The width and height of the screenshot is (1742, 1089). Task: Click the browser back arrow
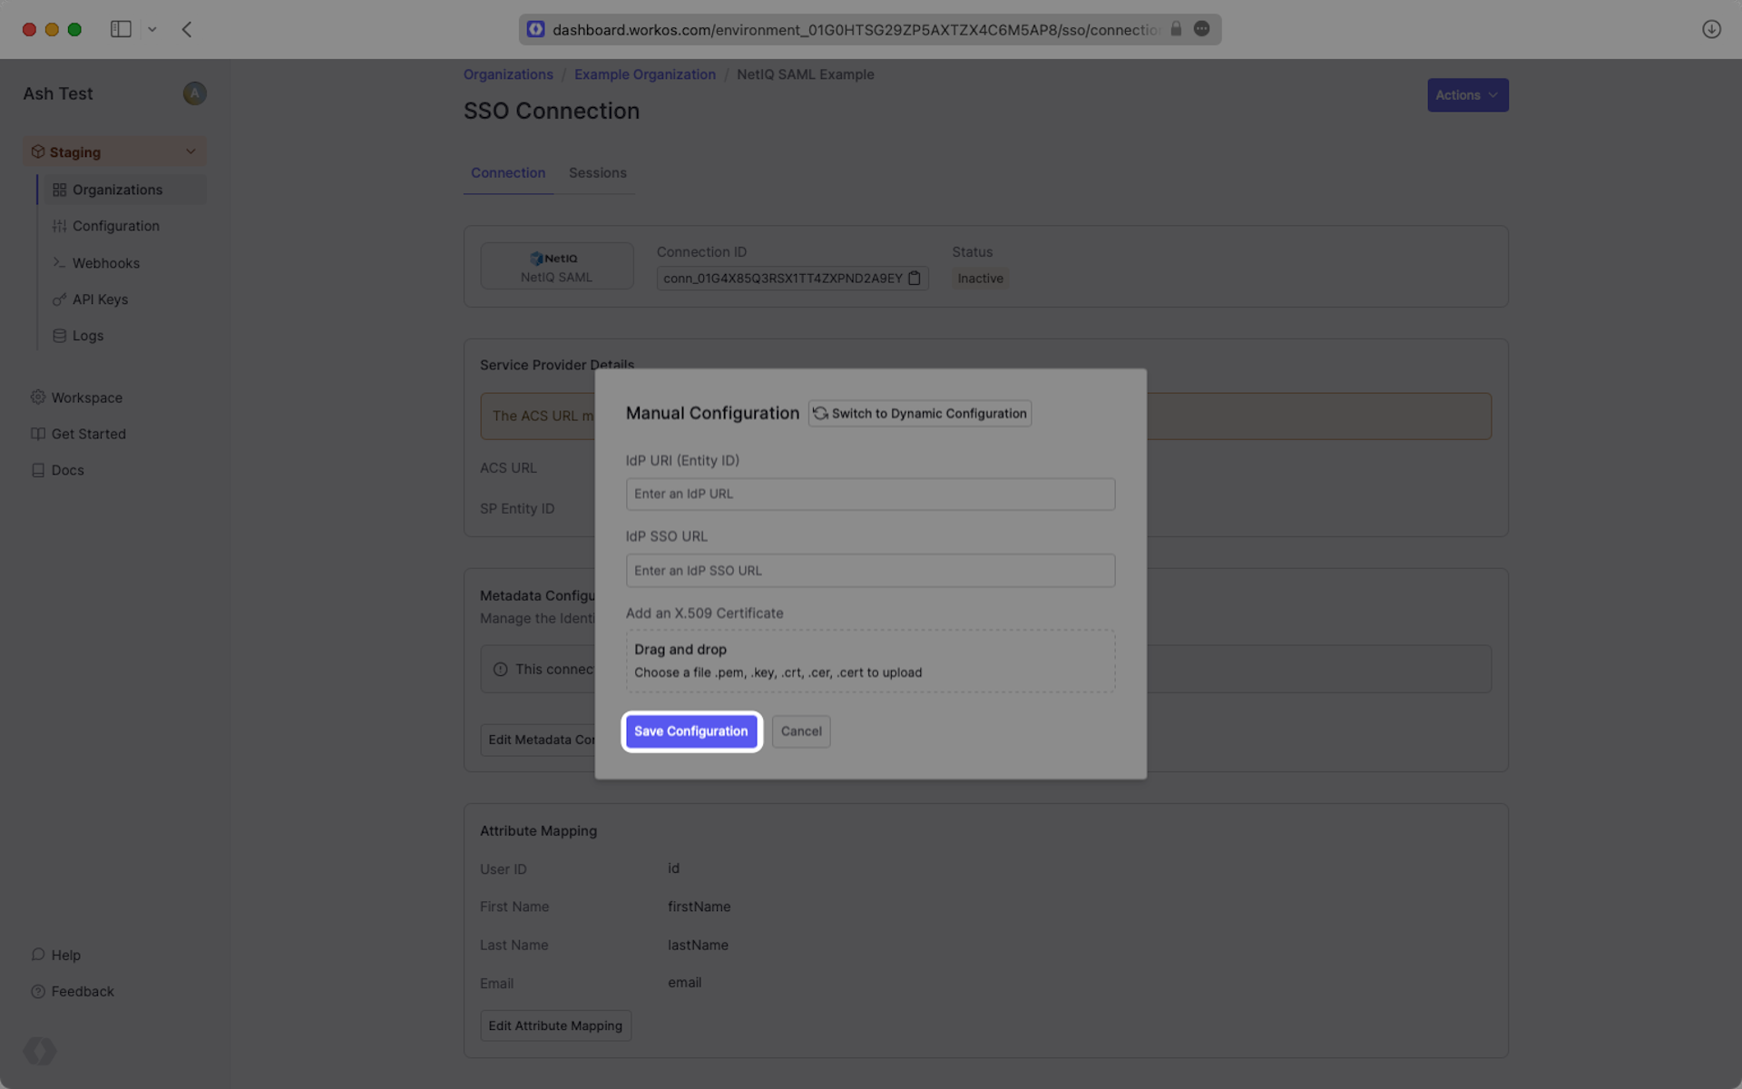coord(187,29)
